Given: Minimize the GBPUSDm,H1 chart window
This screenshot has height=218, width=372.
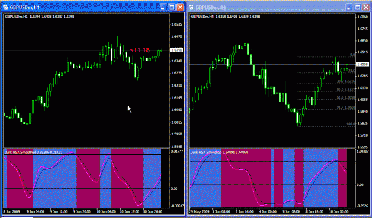Looking at the screenshot, I should click(x=163, y=7).
